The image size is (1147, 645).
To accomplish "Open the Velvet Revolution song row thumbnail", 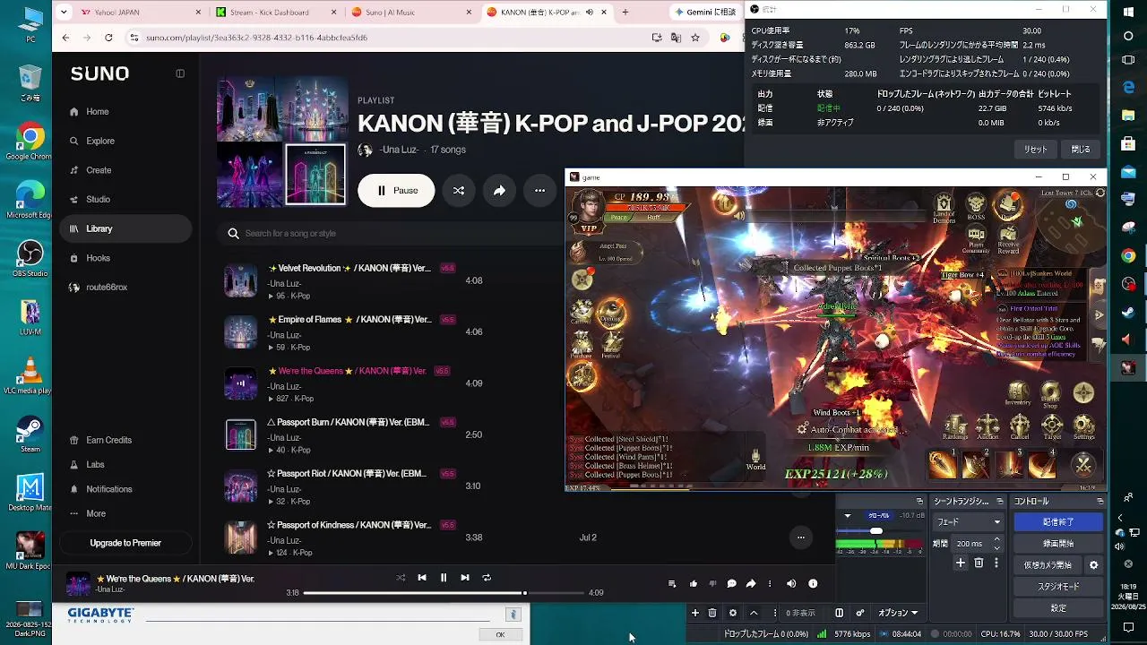I will pos(240,281).
